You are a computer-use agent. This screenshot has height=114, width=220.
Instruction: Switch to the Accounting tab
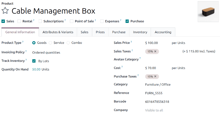[163, 32]
